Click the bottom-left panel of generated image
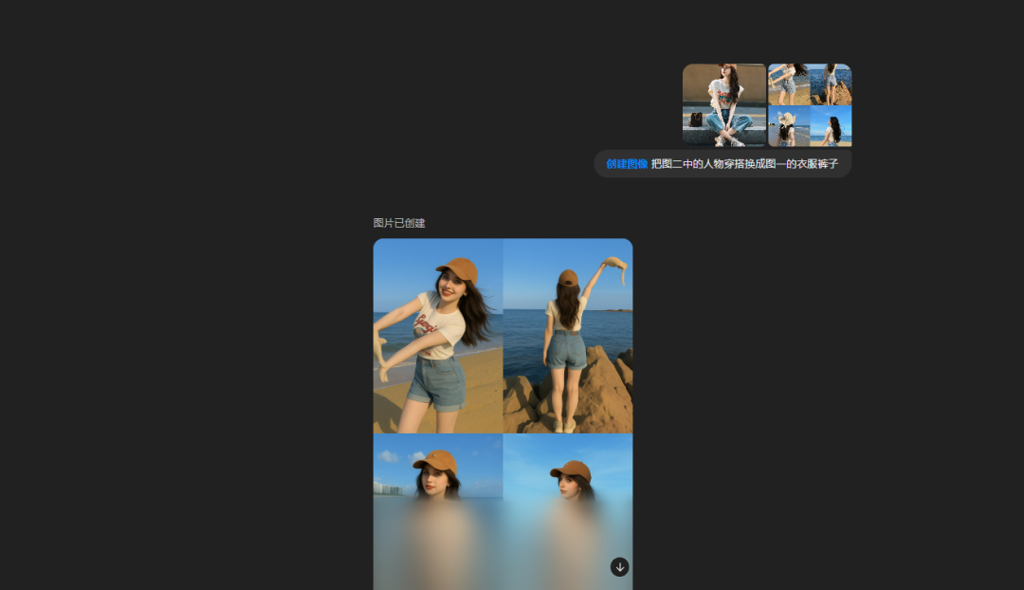This screenshot has width=1024, height=590. 438,512
